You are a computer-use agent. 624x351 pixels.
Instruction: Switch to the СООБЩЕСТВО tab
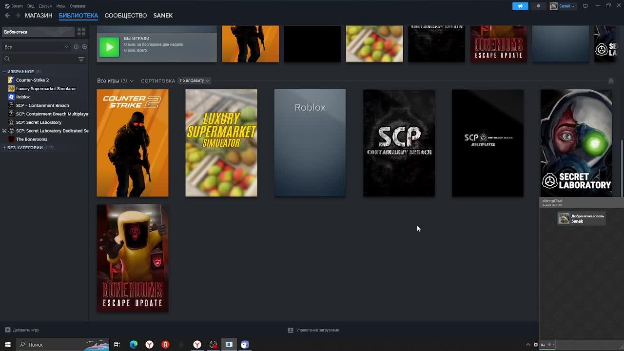click(x=125, y=16)
